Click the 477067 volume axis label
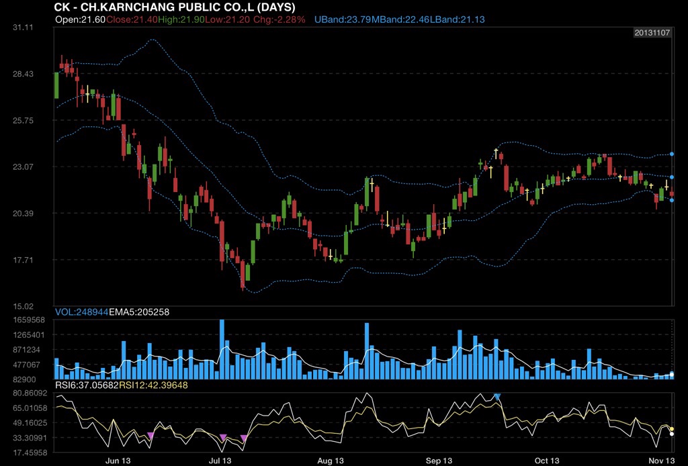The image size is (688, 466). pyautogui.click(x=26, y=365)
